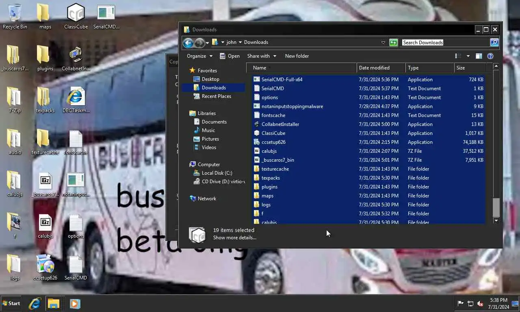Open address bar history dropdown
This screenshot has height=312, width=520.
tap(383, 42)
